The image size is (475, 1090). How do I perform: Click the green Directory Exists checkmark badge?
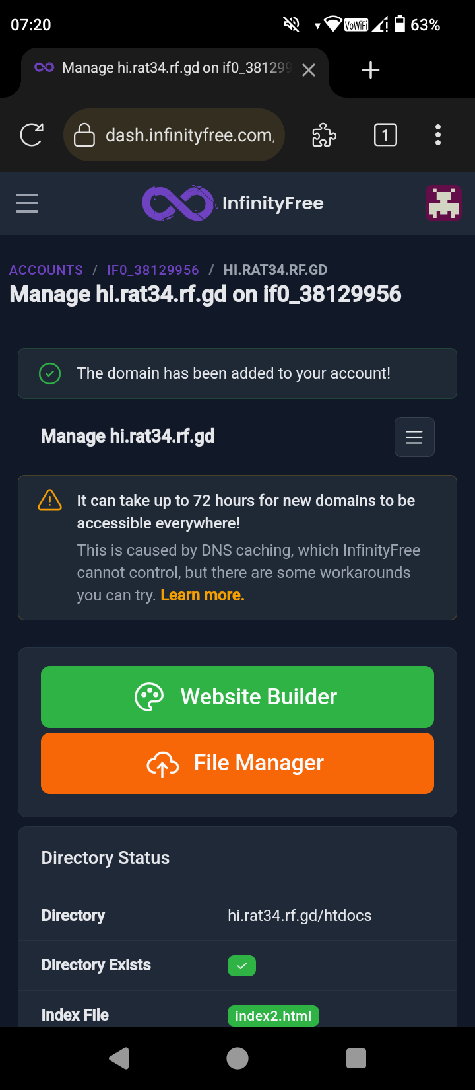coord(241,966)
